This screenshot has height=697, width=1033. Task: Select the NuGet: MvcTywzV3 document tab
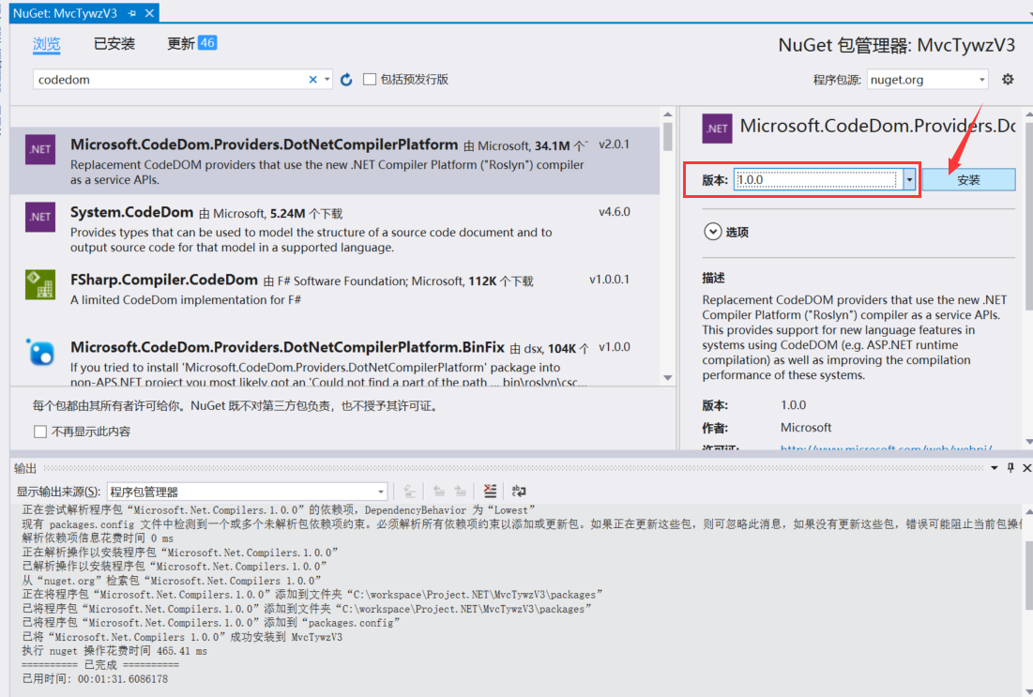(x=66, y=13)
